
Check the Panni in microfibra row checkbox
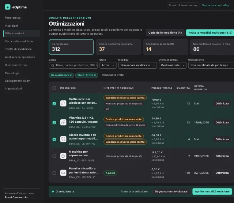click(54, 173)
